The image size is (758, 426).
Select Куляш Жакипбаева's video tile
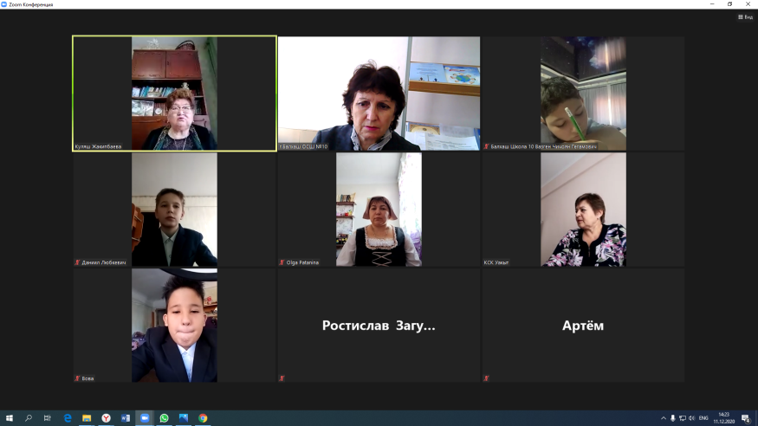[174, 94]
